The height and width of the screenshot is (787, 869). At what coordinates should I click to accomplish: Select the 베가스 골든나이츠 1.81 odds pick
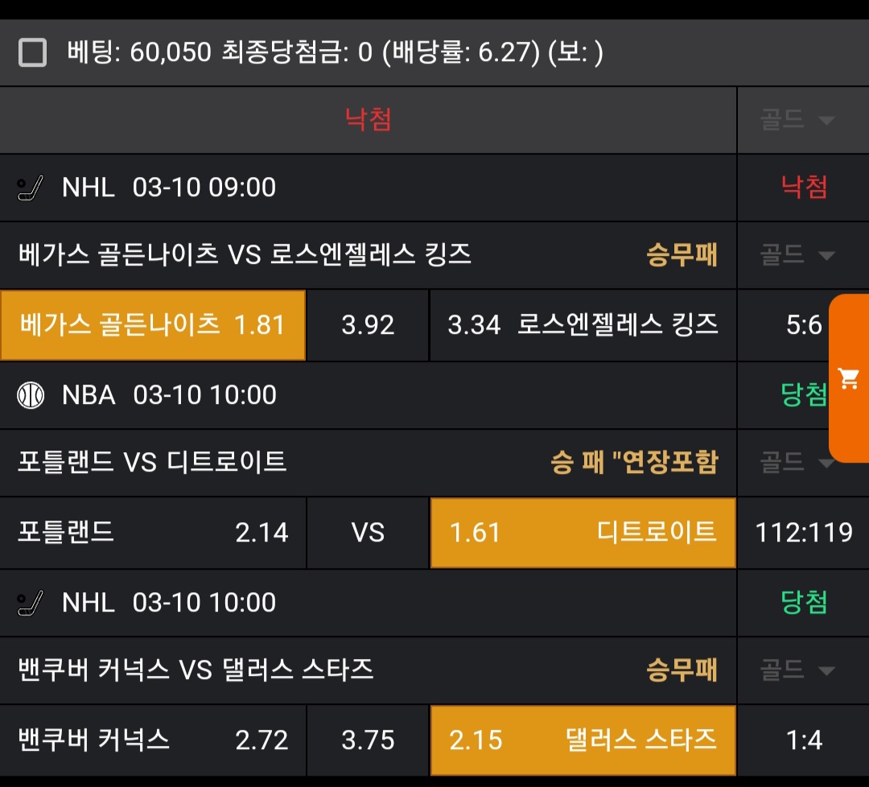tap(153, 325)
